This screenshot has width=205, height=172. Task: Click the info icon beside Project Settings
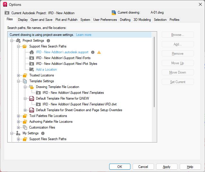[48, 41]
